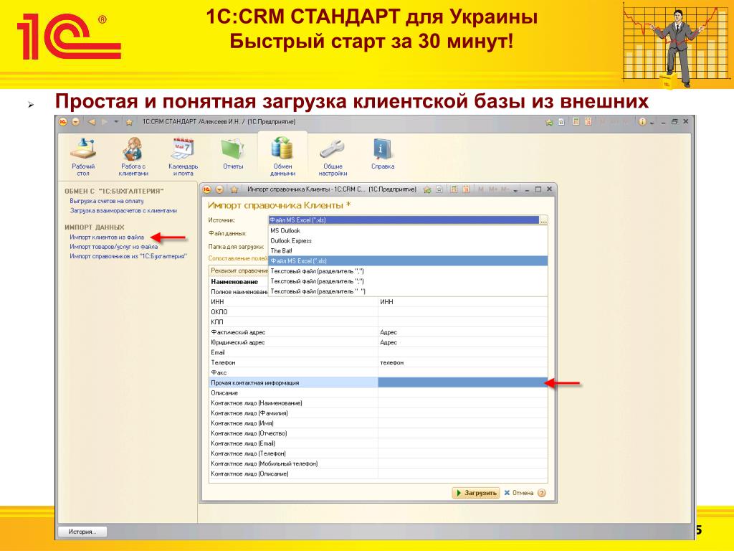Open the Работа с клиентами section

click(x=133, y=156)
